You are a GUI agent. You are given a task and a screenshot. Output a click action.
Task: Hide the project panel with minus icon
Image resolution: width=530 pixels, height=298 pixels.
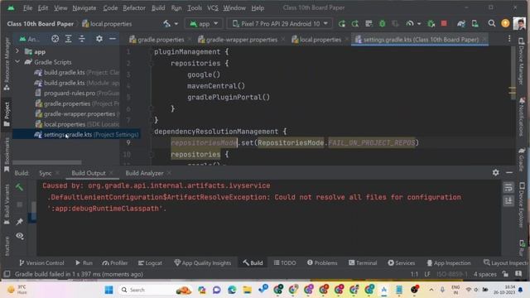pyautogui.click(x=113, y=39)
